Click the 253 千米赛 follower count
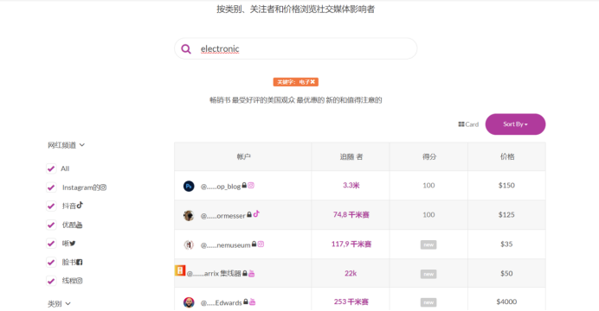Viewport: 599px width, 311px height. coord(351,301)
